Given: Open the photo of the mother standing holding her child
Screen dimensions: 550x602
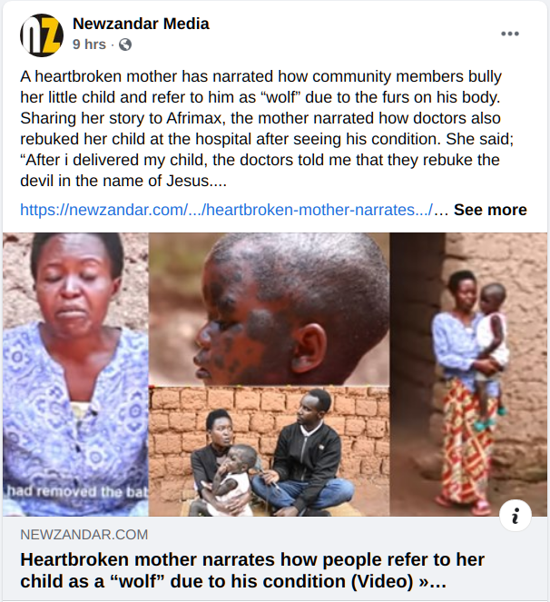Looking at the screenshot, I should coord(468,374).
